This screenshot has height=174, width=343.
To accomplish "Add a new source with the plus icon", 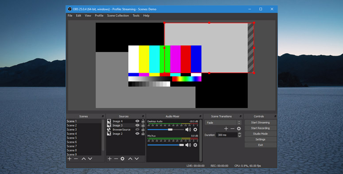I will click(109, 159).
